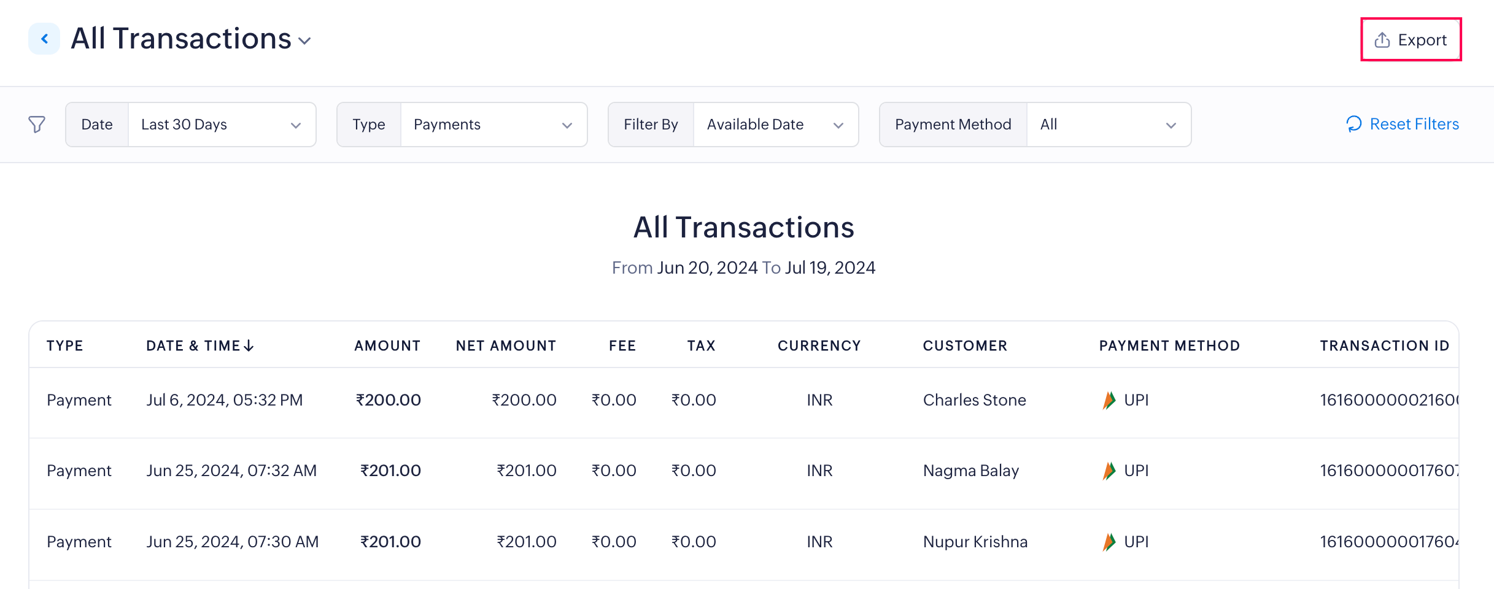Screen dimensions: 1494x589
Task: Click UPI logo in Nagma Balay row
Action: [1109, 471]
